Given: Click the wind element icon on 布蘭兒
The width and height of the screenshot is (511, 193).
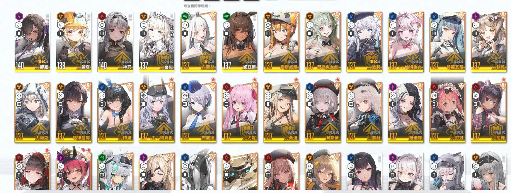Looking at the screenshot, I should tap(186, 16).
